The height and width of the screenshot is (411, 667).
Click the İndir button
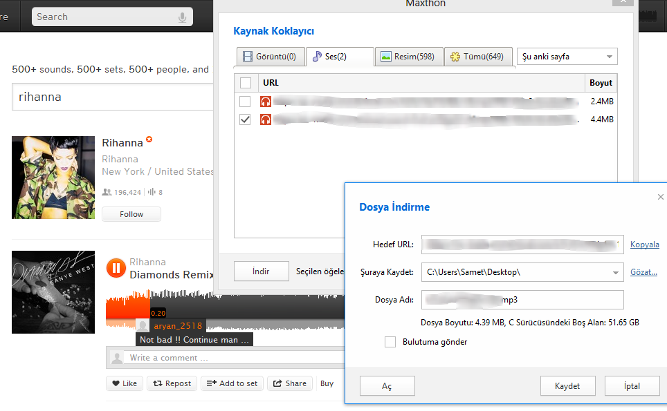[x=261, y=271]
